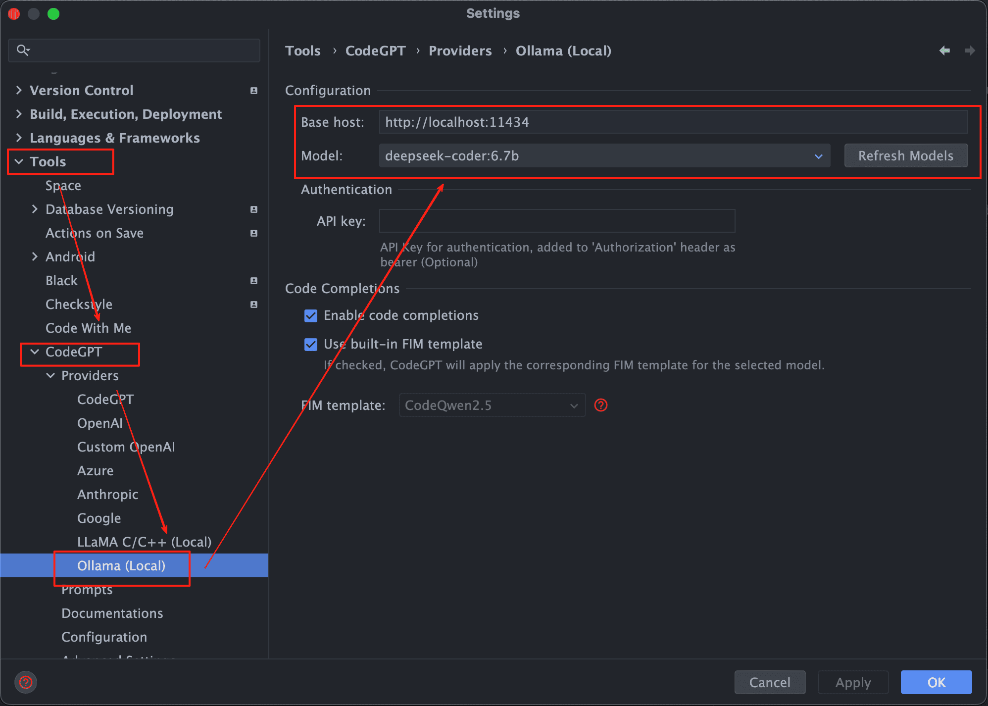Select Anthropic provider in tree
The image size is (988, 706).
(108, 495)
